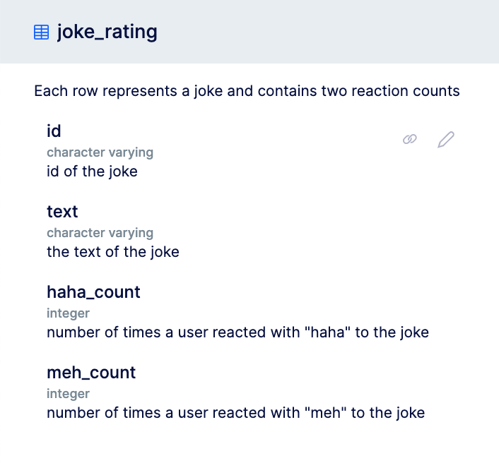Click the haha reaction count description
The width and height of the screenshot is (499, 463).
[237, 332]
